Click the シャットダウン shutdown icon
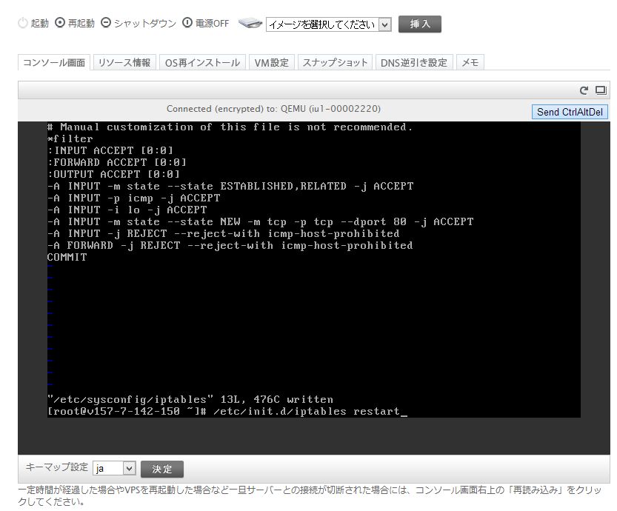Viewport: 617px width, 511px height. (106, 23)
